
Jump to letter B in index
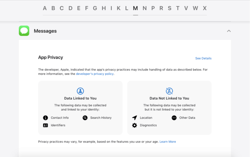(53, 8)
